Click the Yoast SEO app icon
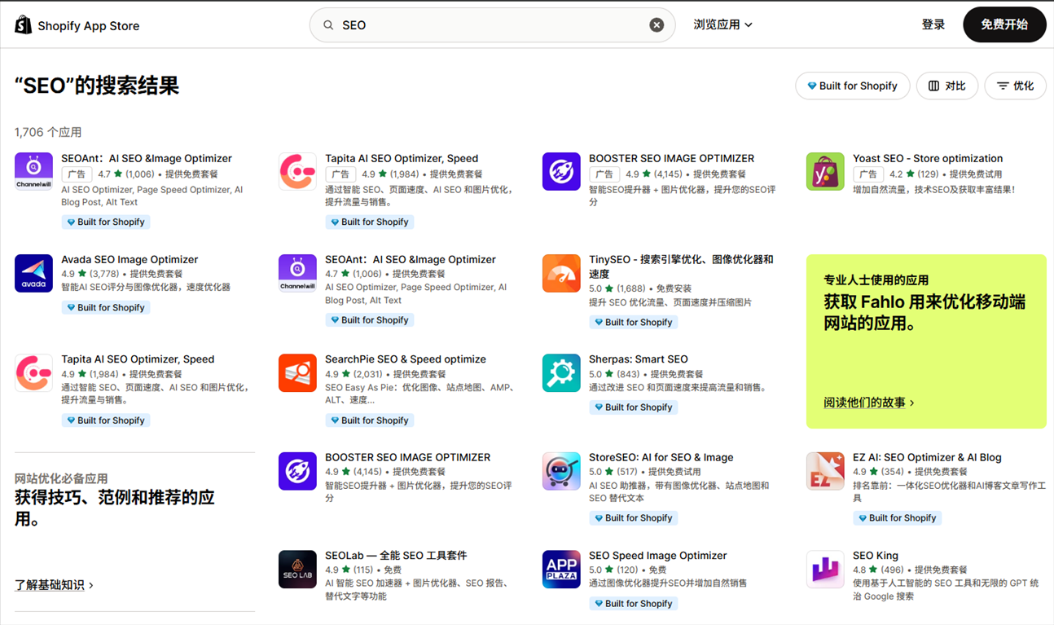The height and width of the screenshot is (625, 1054). (825, 171)
